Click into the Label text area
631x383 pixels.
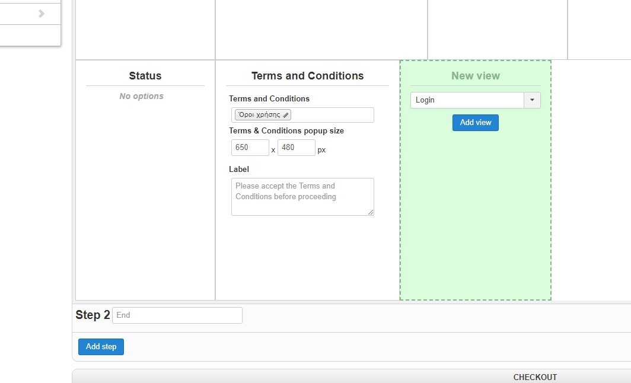[302, 196]
